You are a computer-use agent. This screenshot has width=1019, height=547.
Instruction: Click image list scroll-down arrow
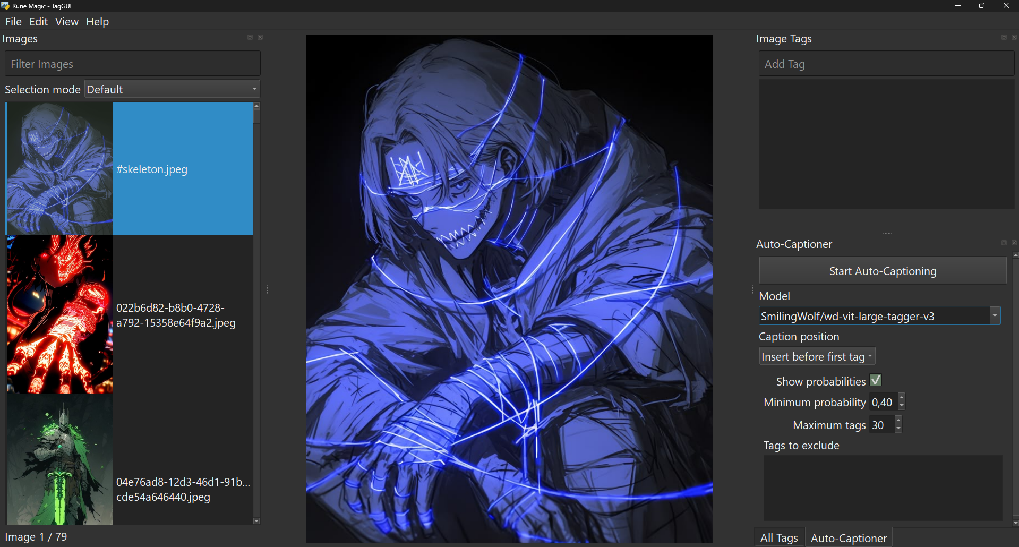(256, 521)
